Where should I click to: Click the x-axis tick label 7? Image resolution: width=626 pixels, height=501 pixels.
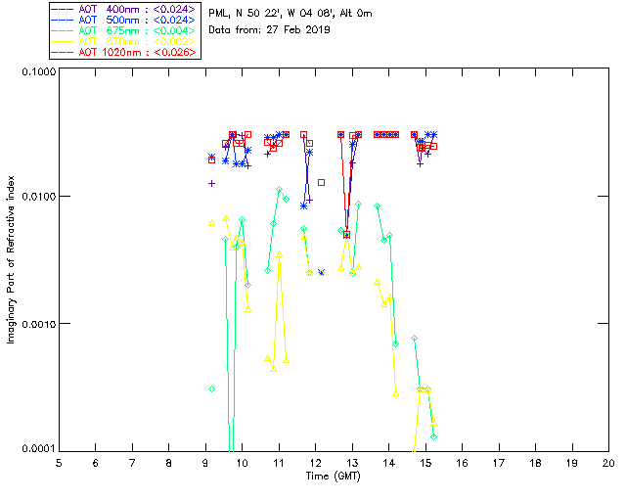(132, 463)
